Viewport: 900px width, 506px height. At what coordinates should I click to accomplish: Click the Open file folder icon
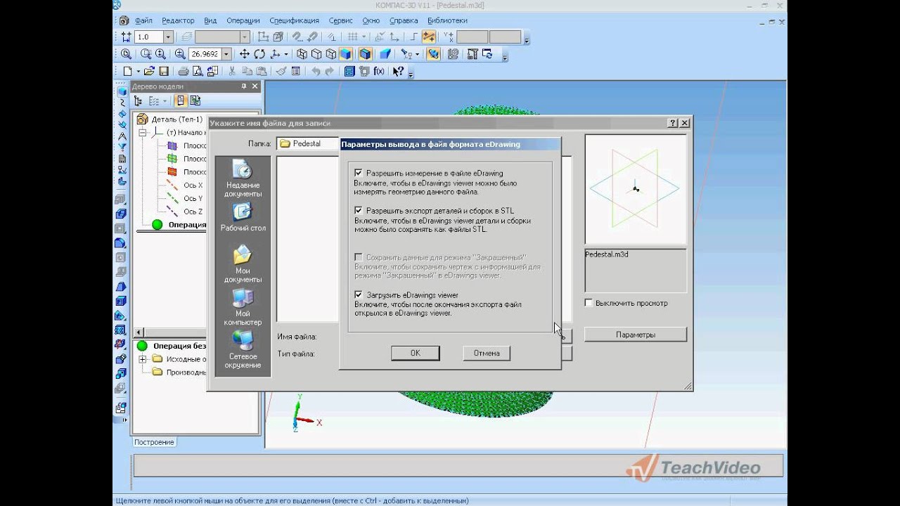coord(149,71)
